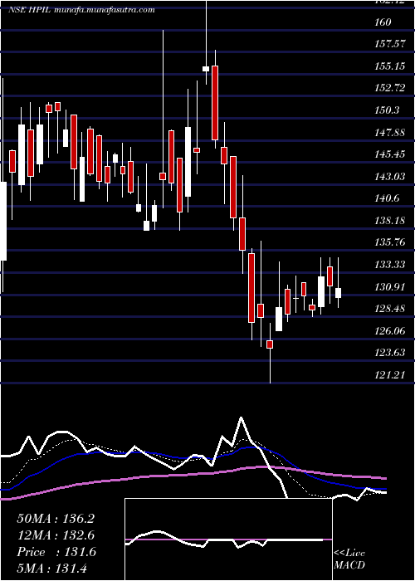The image size is (415, 581).
Task: Click the 160 price axis label
Action: coord(383,22)
